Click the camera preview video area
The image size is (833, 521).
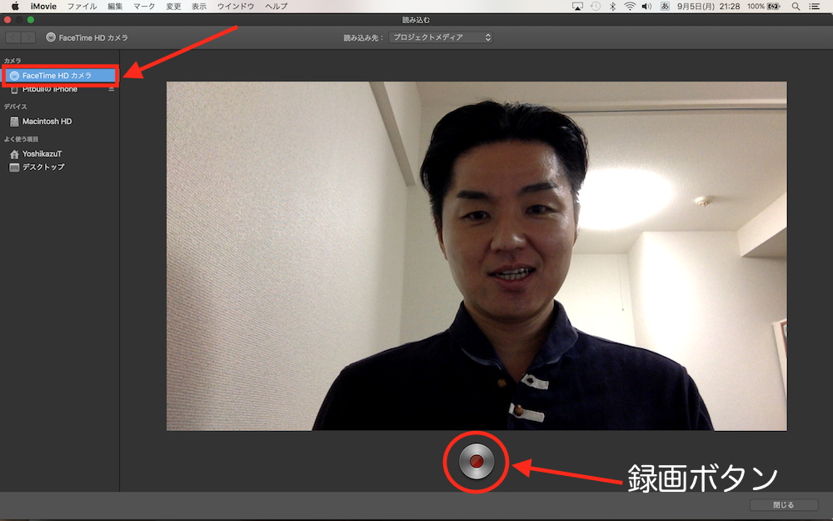coord(476,256)
